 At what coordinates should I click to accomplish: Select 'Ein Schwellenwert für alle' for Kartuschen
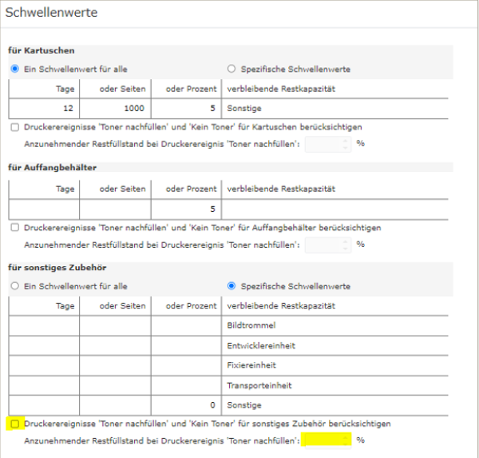14,69
